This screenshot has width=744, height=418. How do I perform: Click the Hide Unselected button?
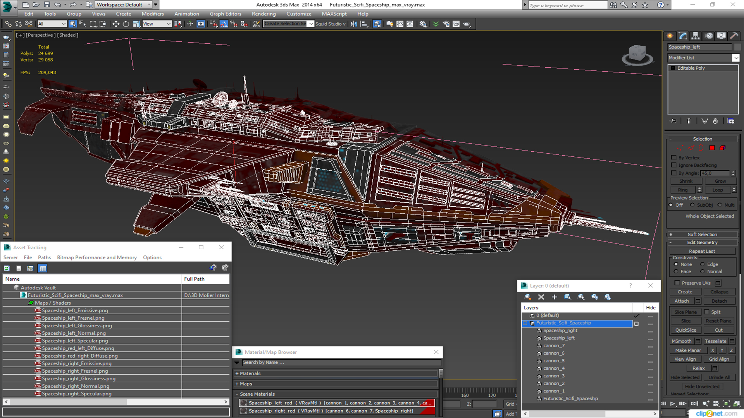click(x=702, y=387)
